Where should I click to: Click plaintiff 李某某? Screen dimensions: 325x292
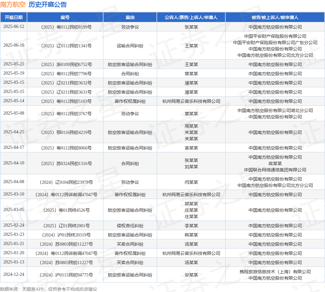pyautogui.click(x=191, y=226)
